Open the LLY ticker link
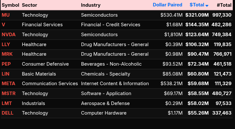The image size is (235, 129). coord(6,44)
